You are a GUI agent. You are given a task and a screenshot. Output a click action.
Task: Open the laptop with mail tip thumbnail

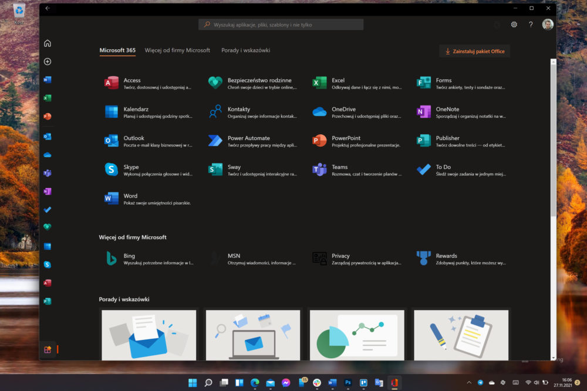tap(253, 335)
